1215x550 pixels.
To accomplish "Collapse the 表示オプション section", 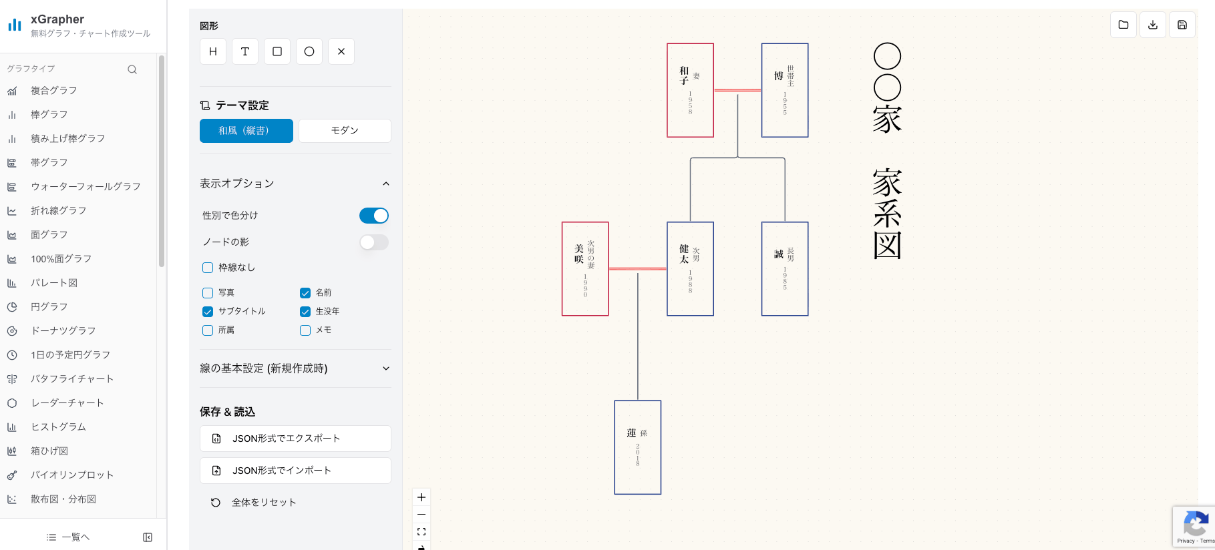I will [295, 184].
